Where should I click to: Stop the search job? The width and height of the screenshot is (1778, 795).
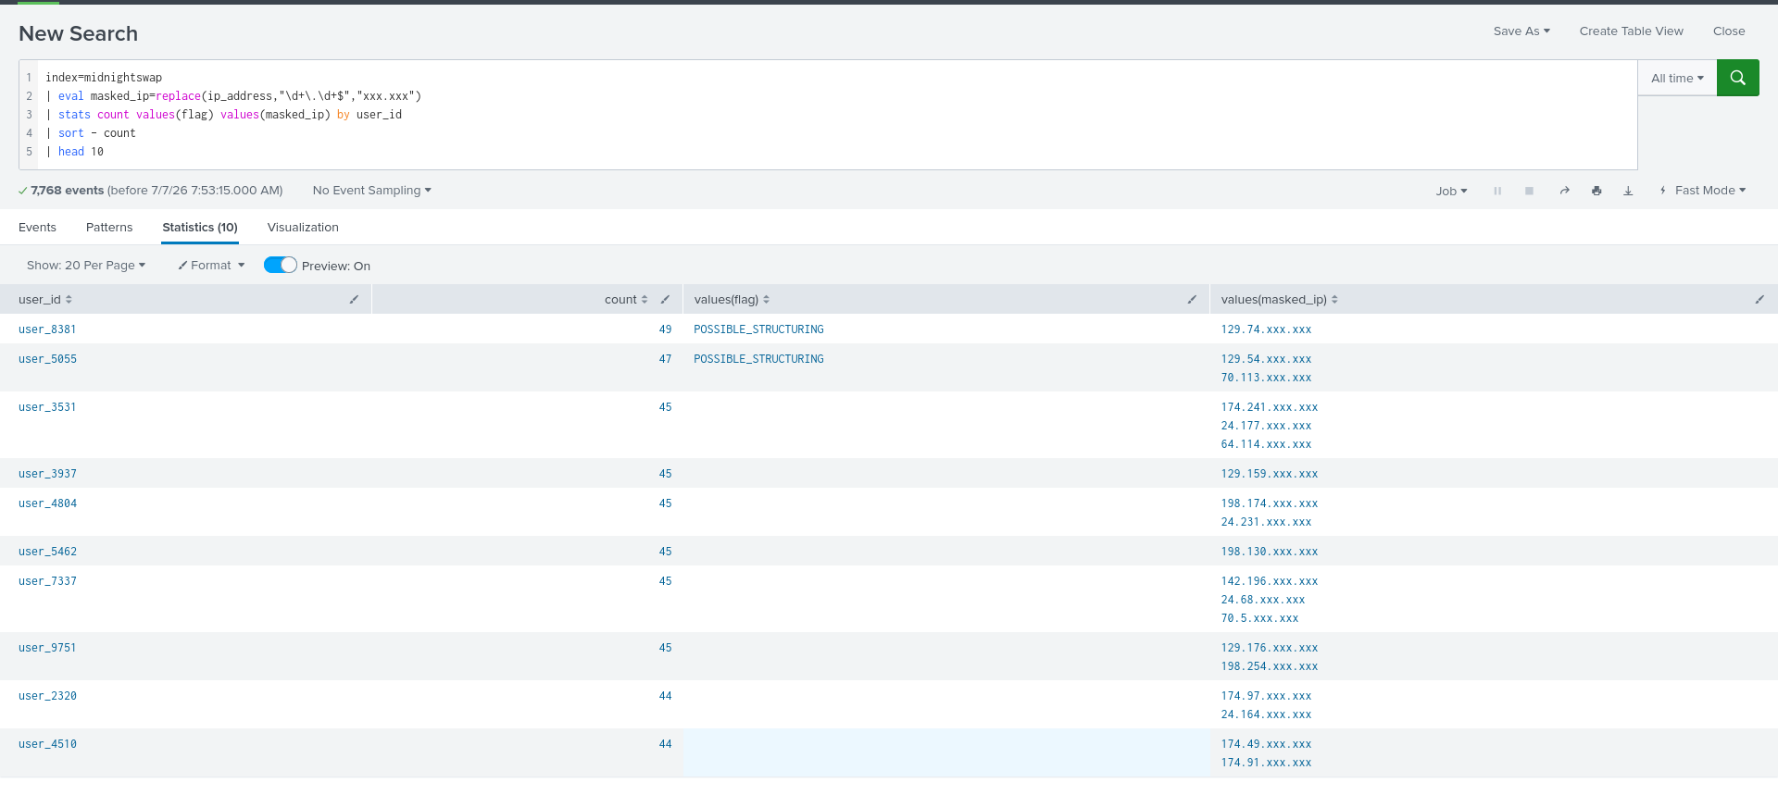[1529, 191]
